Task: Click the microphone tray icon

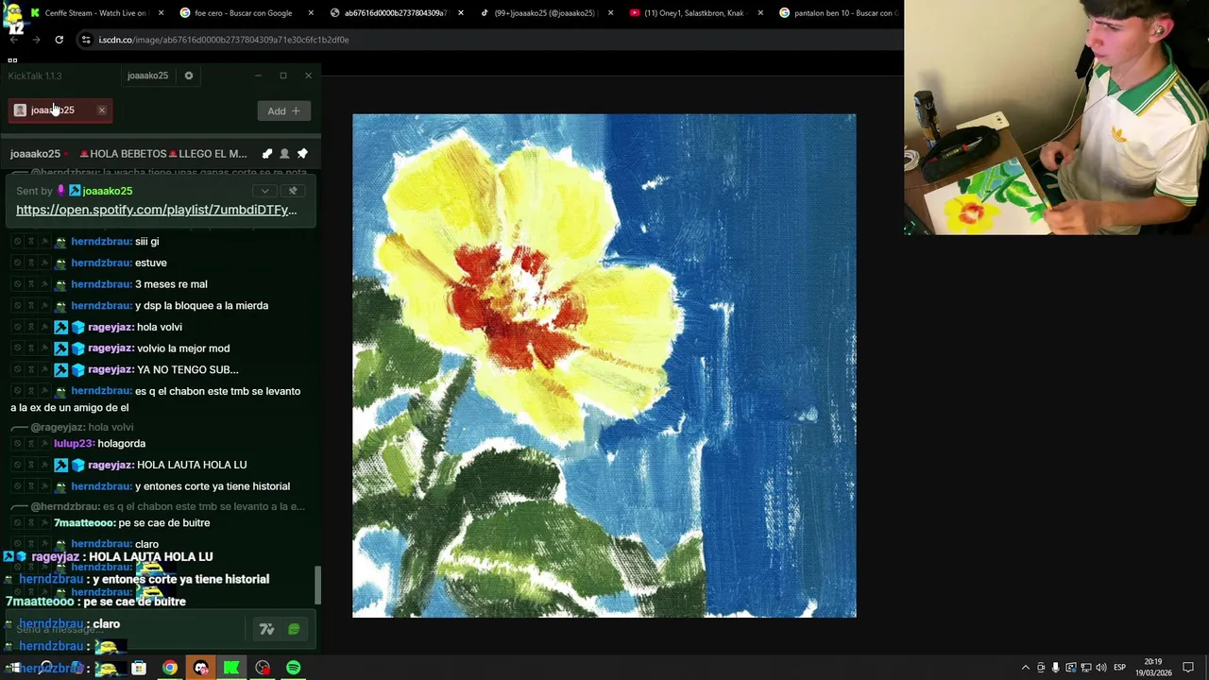Action: coord(1056,668)
